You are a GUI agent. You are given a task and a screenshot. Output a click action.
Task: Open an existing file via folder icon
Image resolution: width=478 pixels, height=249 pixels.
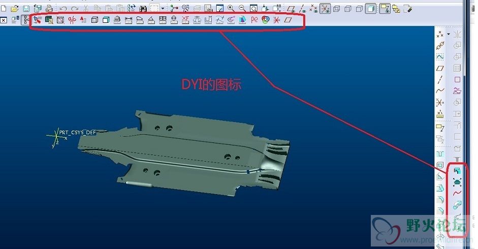click(14, 9)
